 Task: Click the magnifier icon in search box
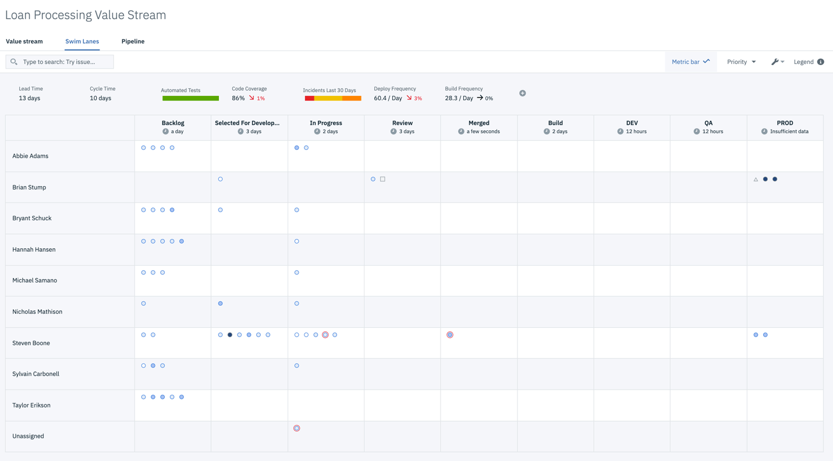pyautogui.click(x=14, y=62)
